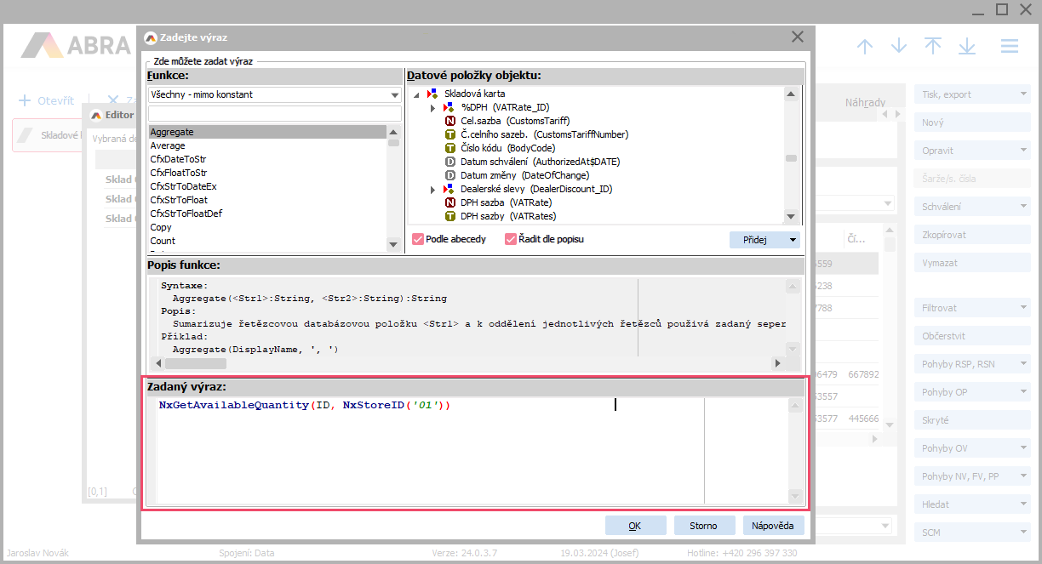The height and width of the screenshot is (564, 1042).
Task: Click into the Zadaný výraz expression editor
Action: (472, 451)
